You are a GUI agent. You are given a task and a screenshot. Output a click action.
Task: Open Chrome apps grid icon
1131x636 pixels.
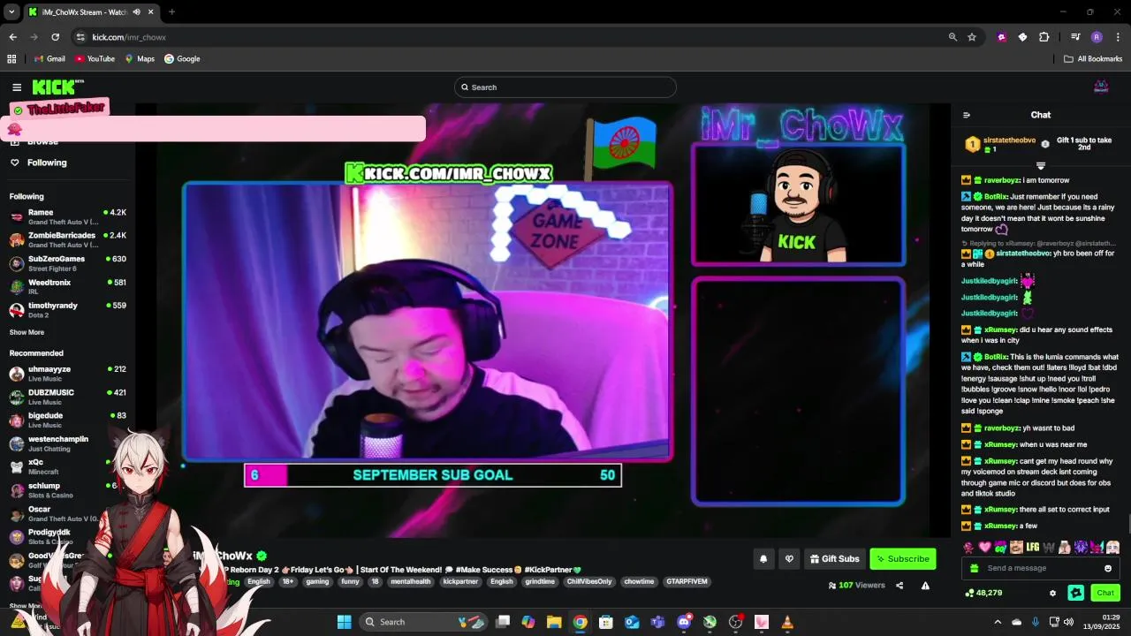pyautogui.click(x=11, y=59)
